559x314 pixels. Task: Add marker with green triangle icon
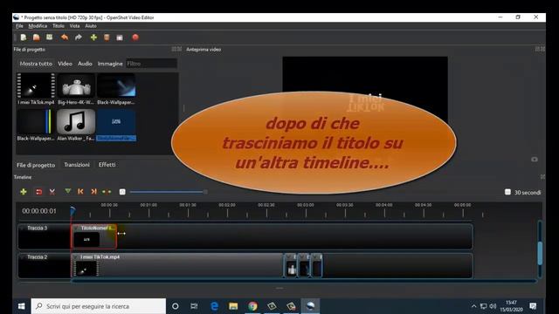coord(68,192)
